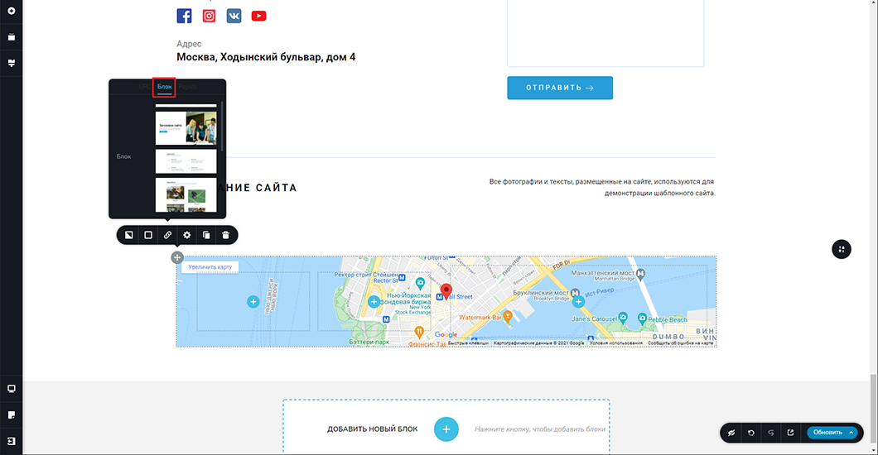Click the footer disclaimer text about photos and texts
878x455 pixels.
[x=602, y=187]
